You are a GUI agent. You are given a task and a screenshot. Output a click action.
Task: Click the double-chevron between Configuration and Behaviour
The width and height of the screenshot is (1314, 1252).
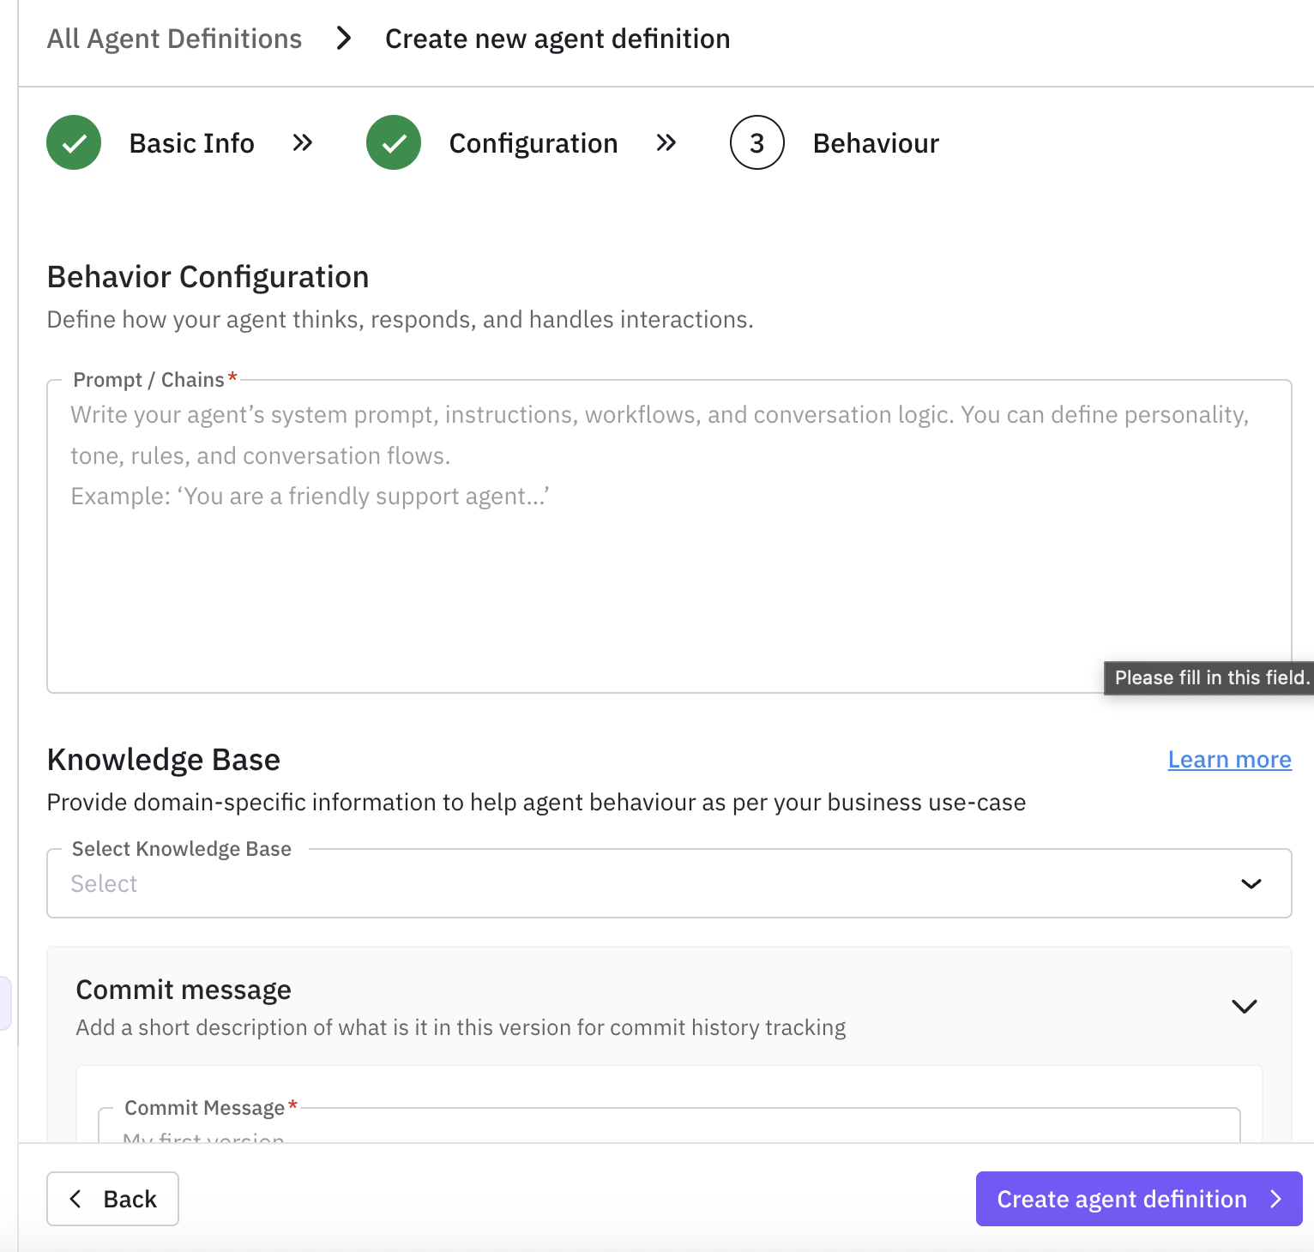(666, 142)
